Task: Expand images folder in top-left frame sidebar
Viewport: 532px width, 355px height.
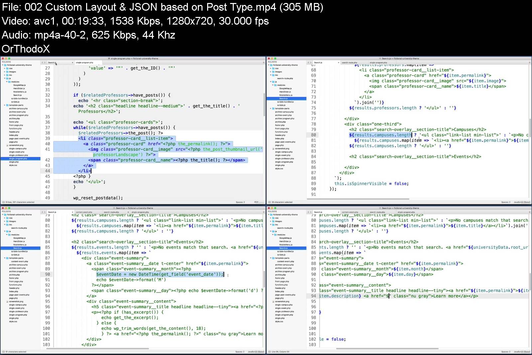Action: point(5,72)
